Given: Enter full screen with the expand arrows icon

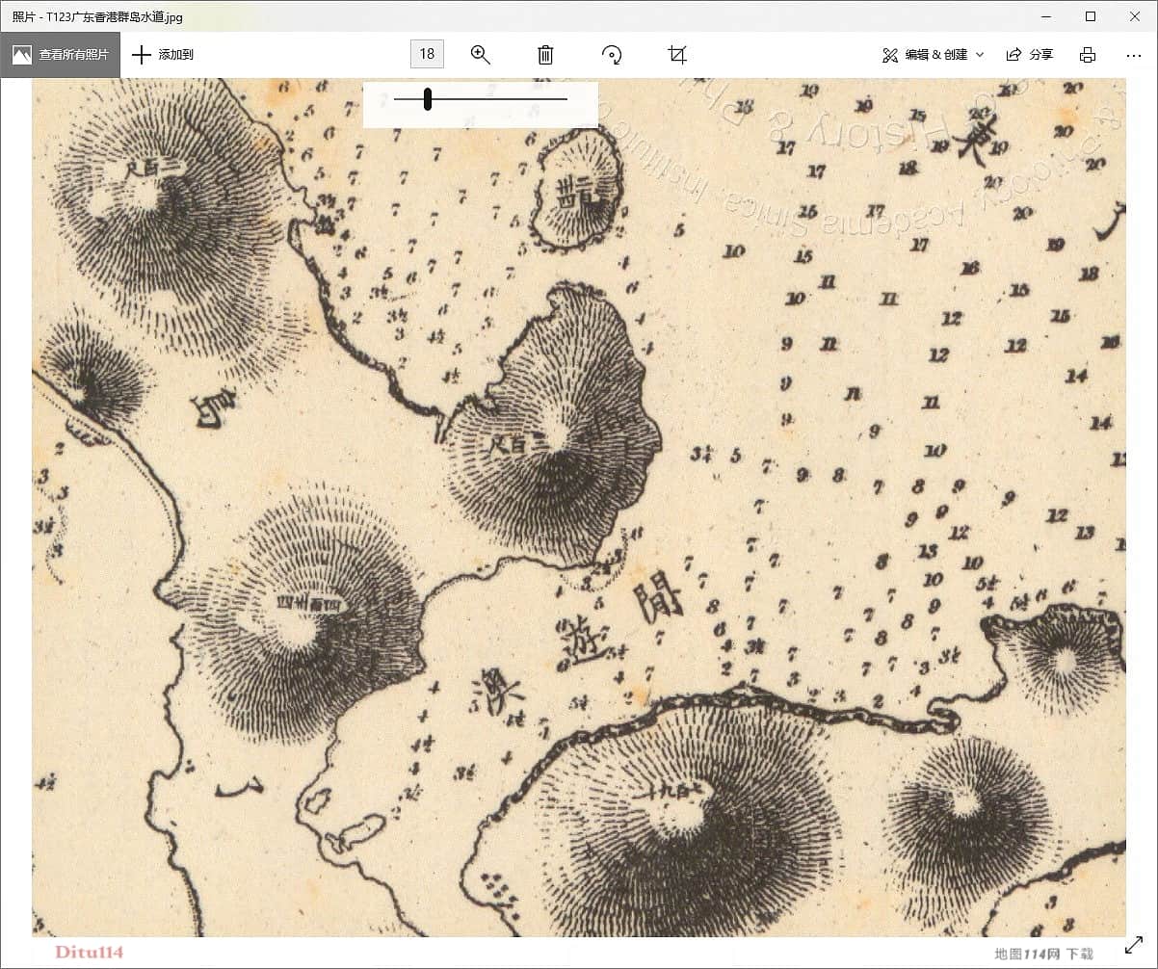Looking at the screenshot, I should [1134, 946].
